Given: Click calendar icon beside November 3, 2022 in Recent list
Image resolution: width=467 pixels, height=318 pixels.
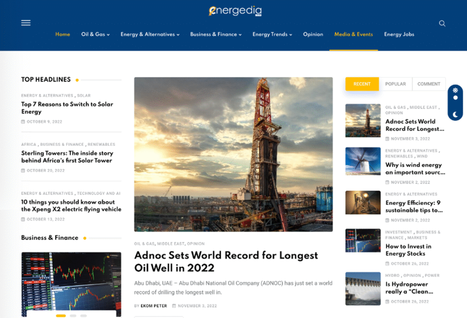Looking at the screenshot, I should pyautogui.click(x=388, y=139).
